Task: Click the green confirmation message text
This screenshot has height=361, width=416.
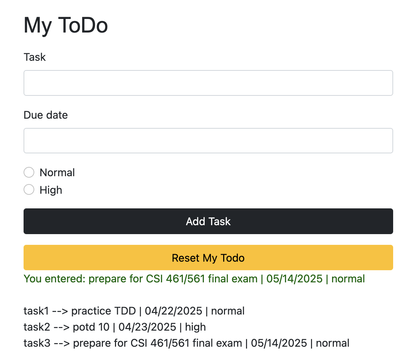Action: pyautogui.click(x=194, y=278)
